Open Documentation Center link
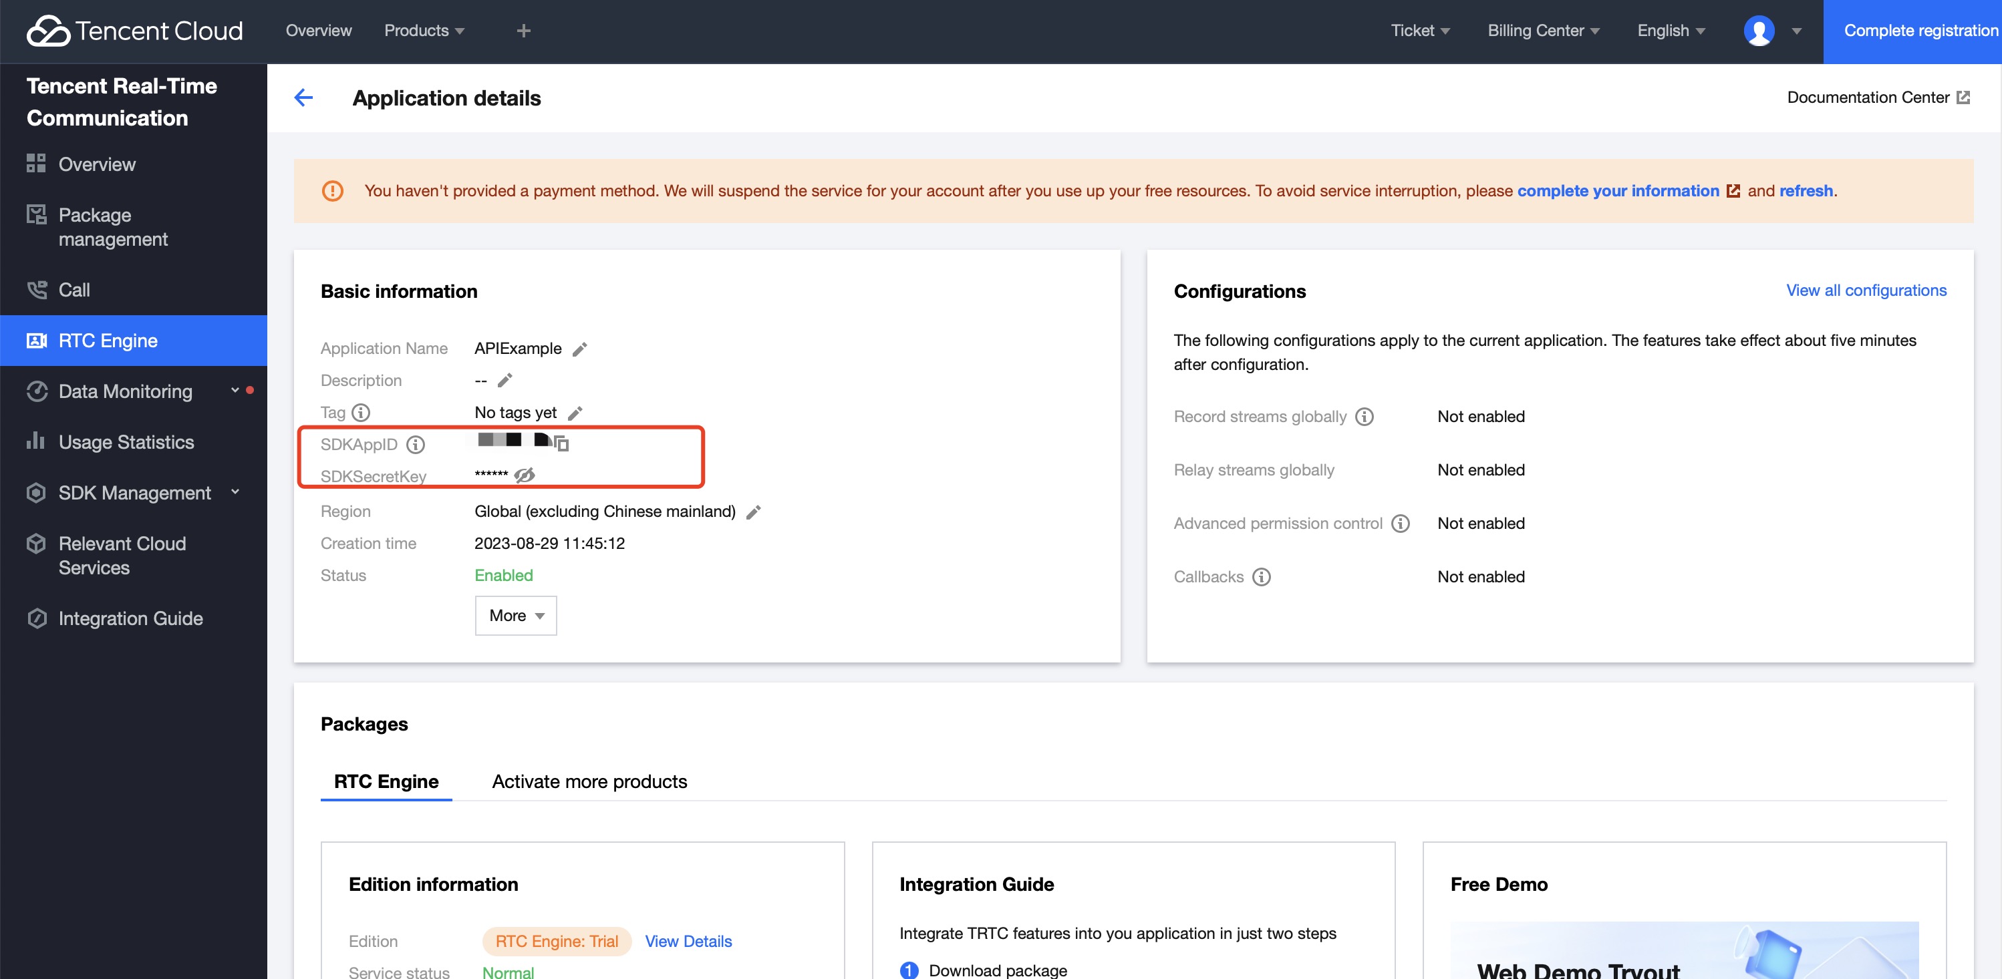 coord(1868,97)
